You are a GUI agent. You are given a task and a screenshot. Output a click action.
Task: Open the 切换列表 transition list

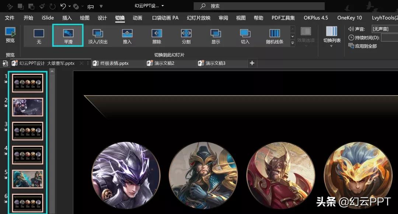[332, 37]
